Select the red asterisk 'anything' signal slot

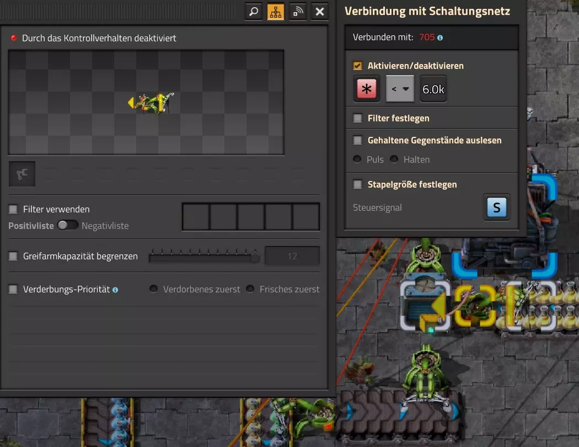366,89
